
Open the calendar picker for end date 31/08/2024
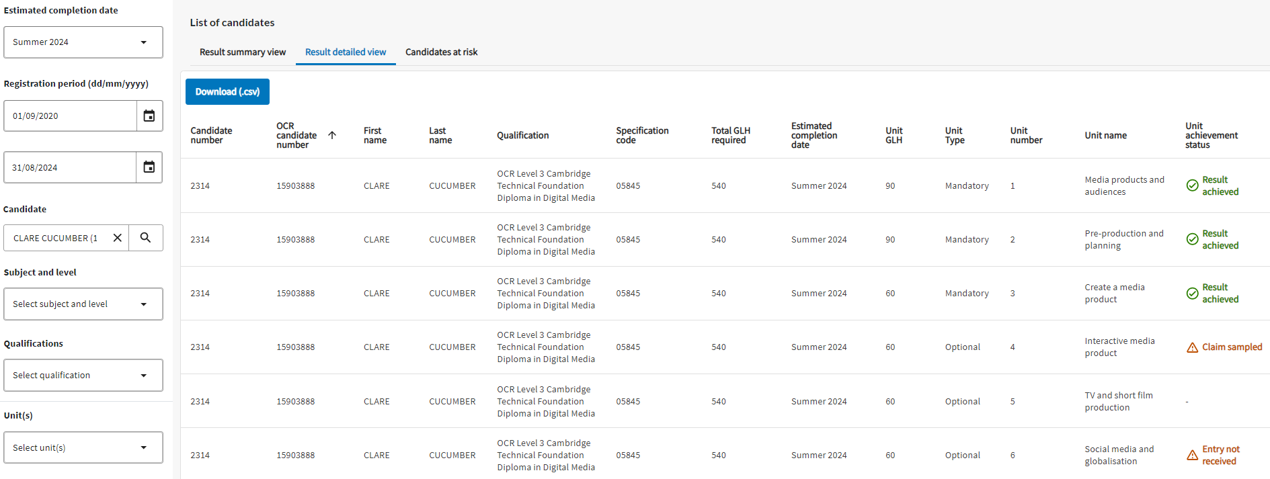[149, 167]
